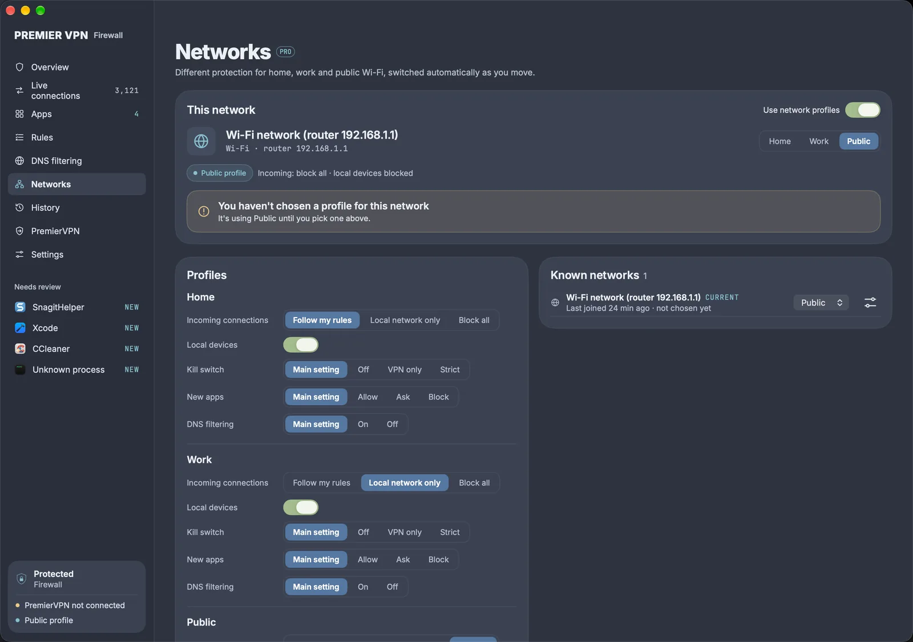Click the Rules list icon
Viewport: 913px width, 642px height.
point(19,137)
